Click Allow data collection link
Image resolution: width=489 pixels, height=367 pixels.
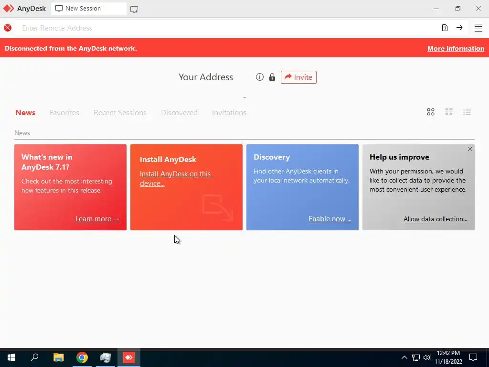[436, 219]
